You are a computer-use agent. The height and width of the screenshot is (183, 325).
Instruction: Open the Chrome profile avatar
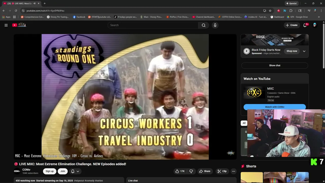click(x=315, y=11)
